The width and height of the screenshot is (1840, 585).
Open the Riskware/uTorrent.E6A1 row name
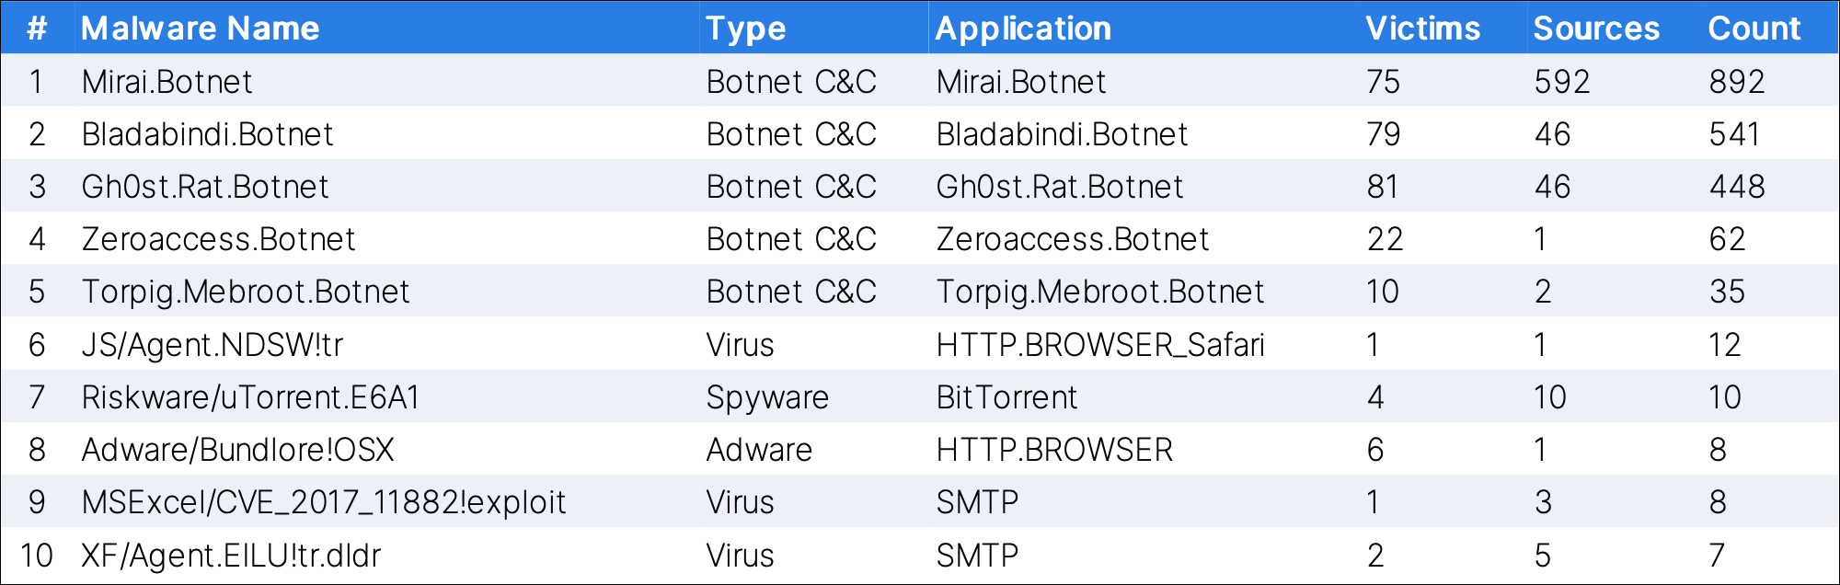click(x=251, y=397)
